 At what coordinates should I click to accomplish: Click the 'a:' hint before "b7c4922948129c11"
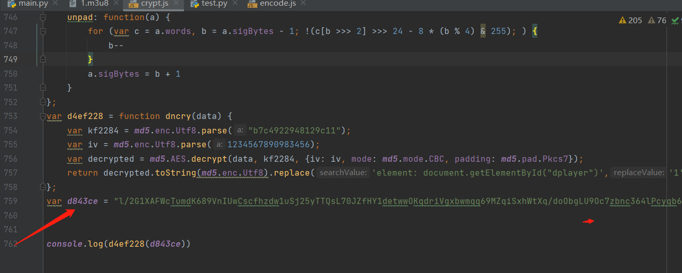pyautogui.click(x=240, y=131)
